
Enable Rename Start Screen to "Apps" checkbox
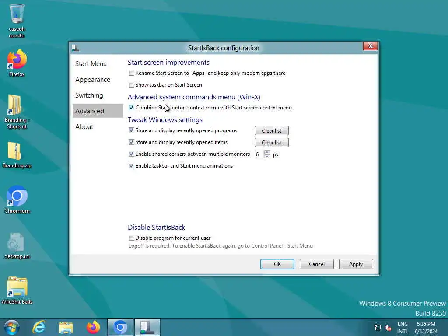pyautogui.click(x=131, y=73)
